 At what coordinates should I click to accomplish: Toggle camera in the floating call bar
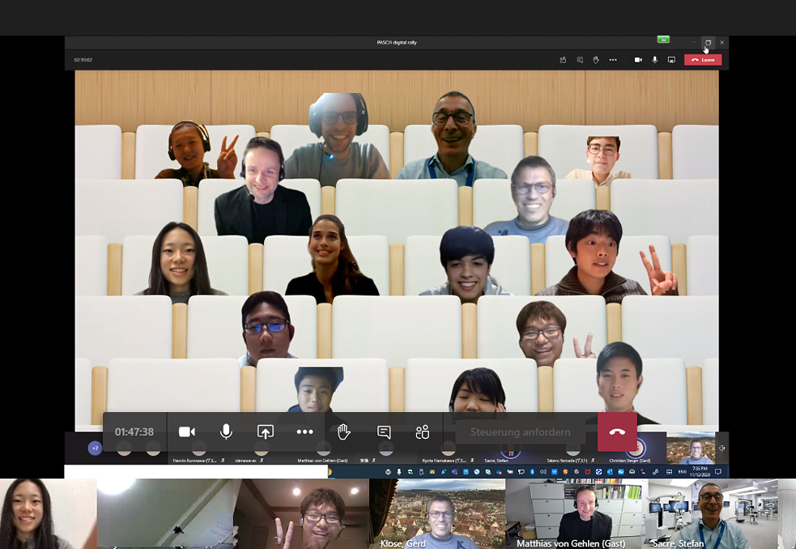[187, 432]
